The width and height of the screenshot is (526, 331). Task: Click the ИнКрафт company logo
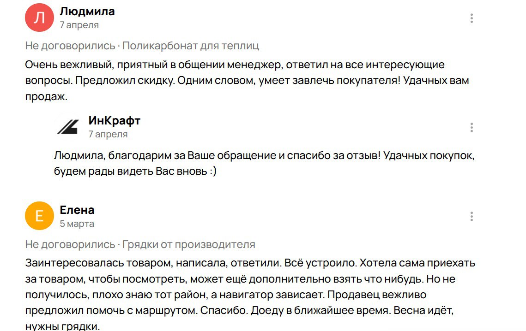click(68, 127)
